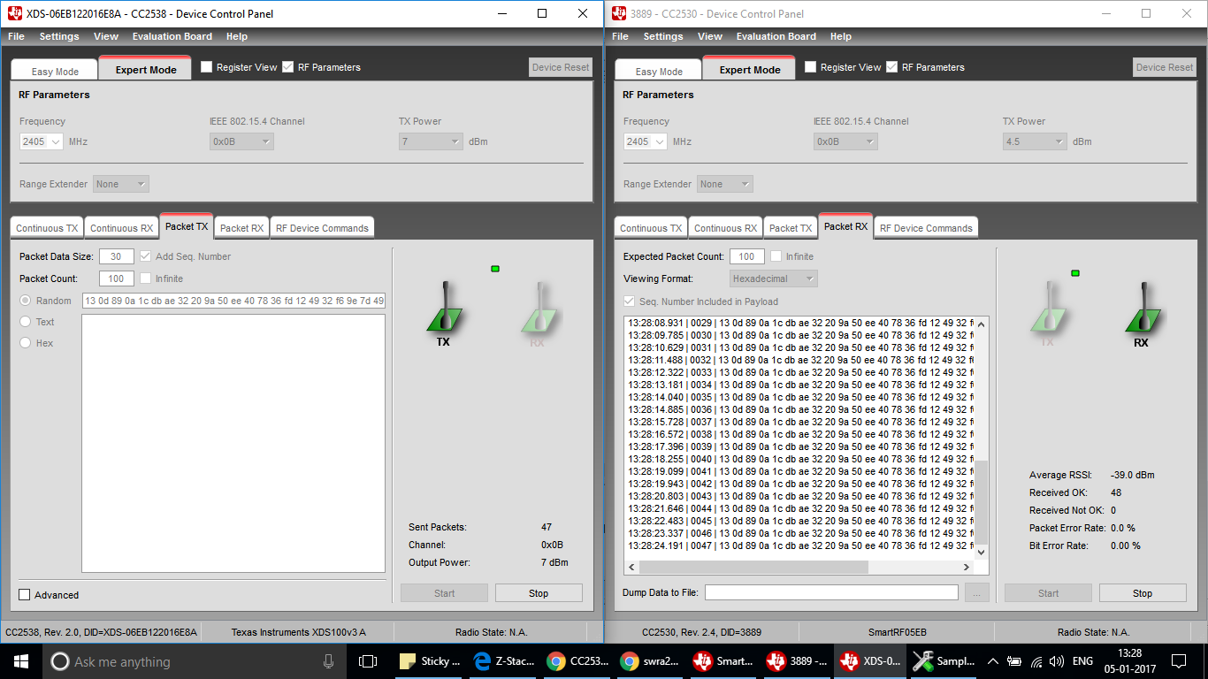The height and width of the screenshot is (679, 1208).
Task: Open Frequency dropdown in CC2530 window
Action: pyautogui.click(x=645, y=141)
